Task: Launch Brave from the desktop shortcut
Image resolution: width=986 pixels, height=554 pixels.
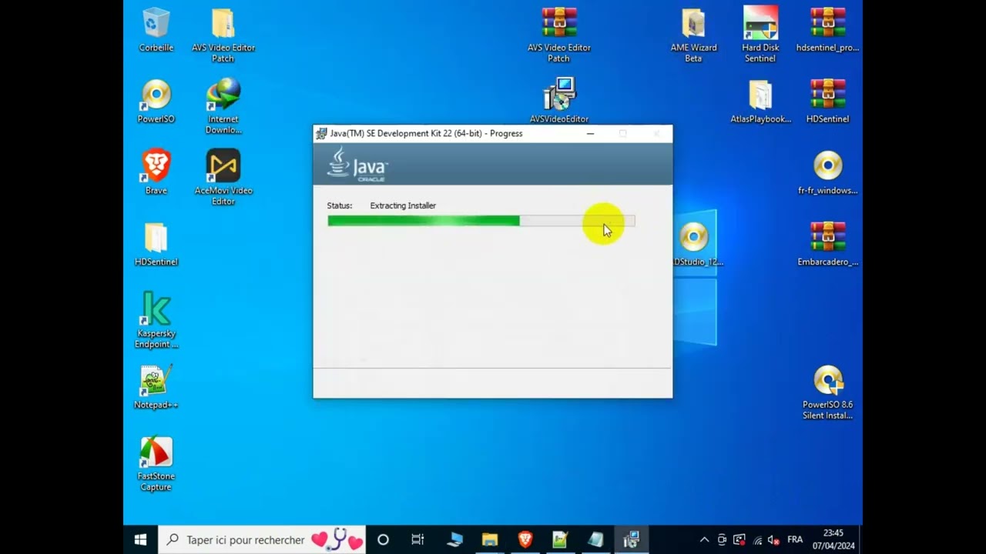Action: coord(156,173)
